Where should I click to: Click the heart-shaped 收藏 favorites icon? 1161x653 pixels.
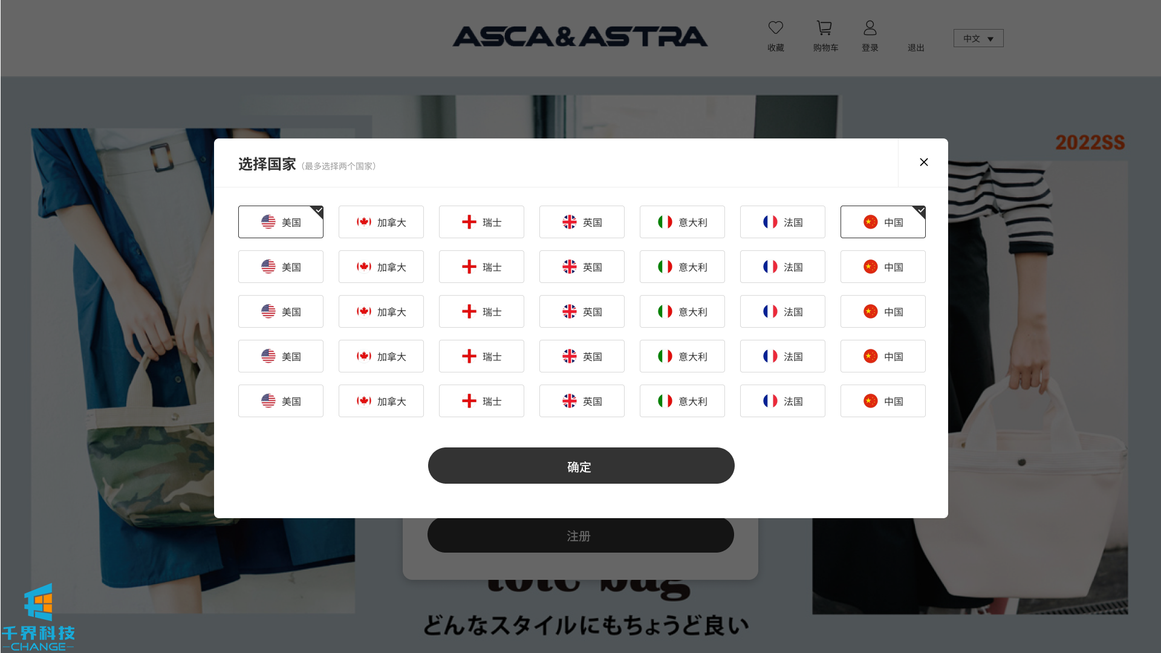pyautogui.click(x=775, y=28)
